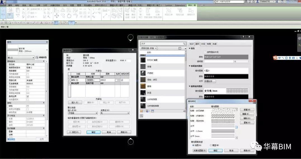Click 预览 button in edit assembly dialog
This screenshot has height=159, width=301.
(x=74, y=132)
